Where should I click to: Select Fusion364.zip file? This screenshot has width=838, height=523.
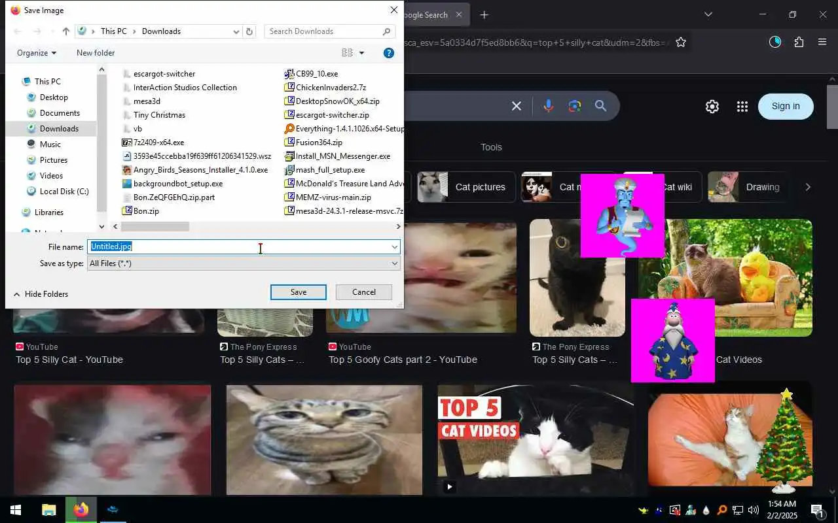coord(319,143)
